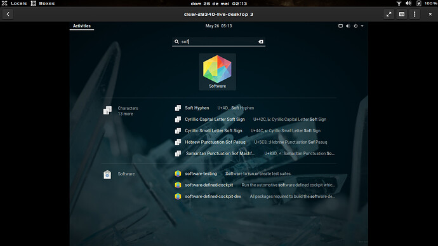This screenshot has height=246, width=438.
Task: Select the Soft Hyphen result icon
Action: [178, 108]
